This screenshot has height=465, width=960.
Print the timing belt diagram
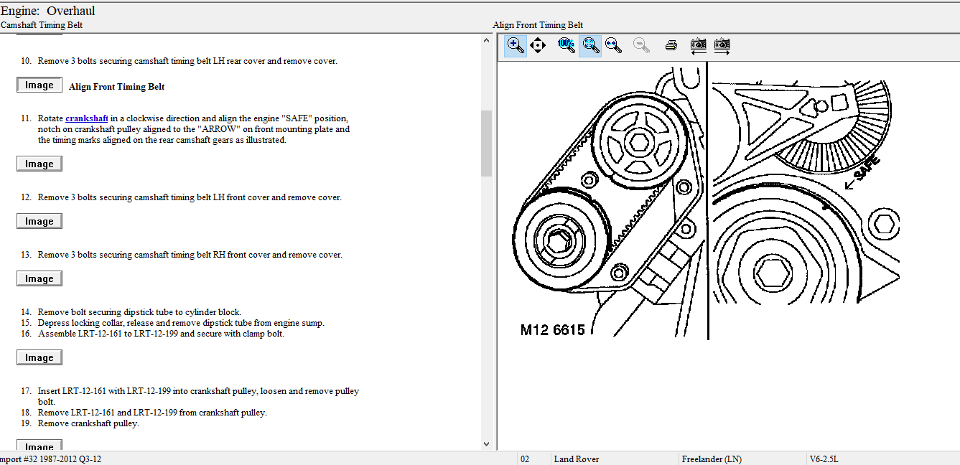(x=671, y=45)
